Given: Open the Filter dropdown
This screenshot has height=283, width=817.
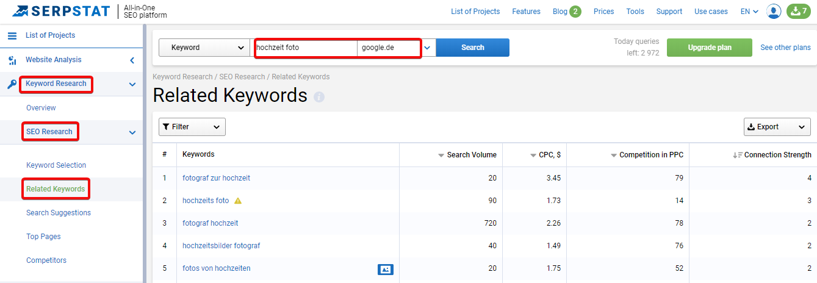Looking at the screenshot, I should (x=192, y=127).
